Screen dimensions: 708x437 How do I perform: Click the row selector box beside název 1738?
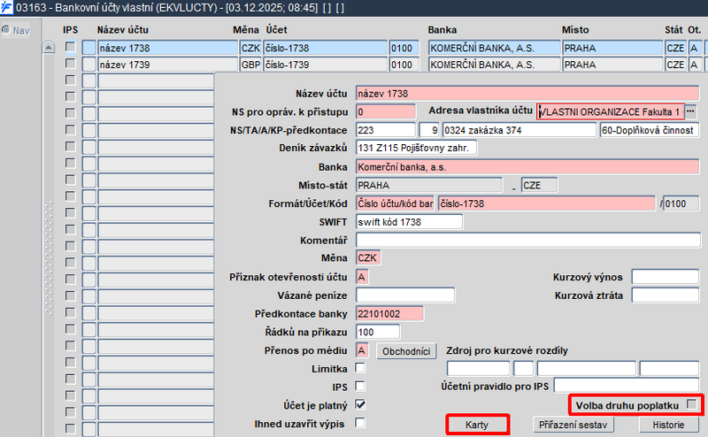89,48
